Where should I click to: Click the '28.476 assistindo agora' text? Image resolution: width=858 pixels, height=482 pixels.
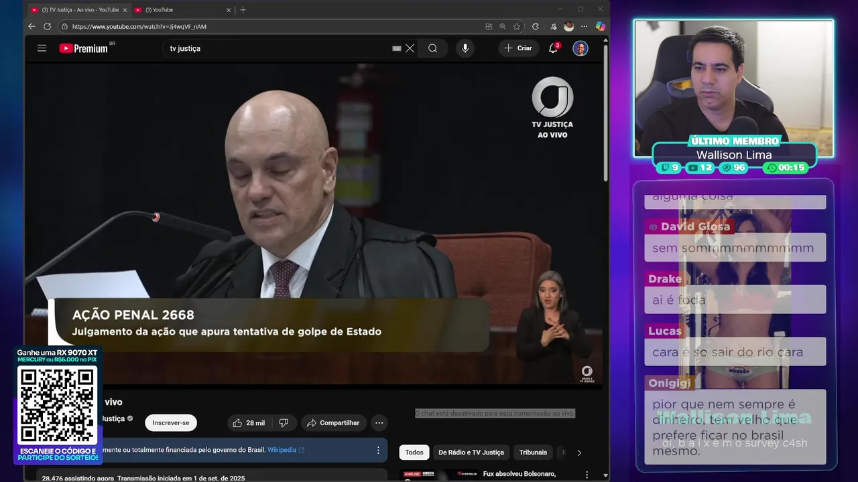76,478
